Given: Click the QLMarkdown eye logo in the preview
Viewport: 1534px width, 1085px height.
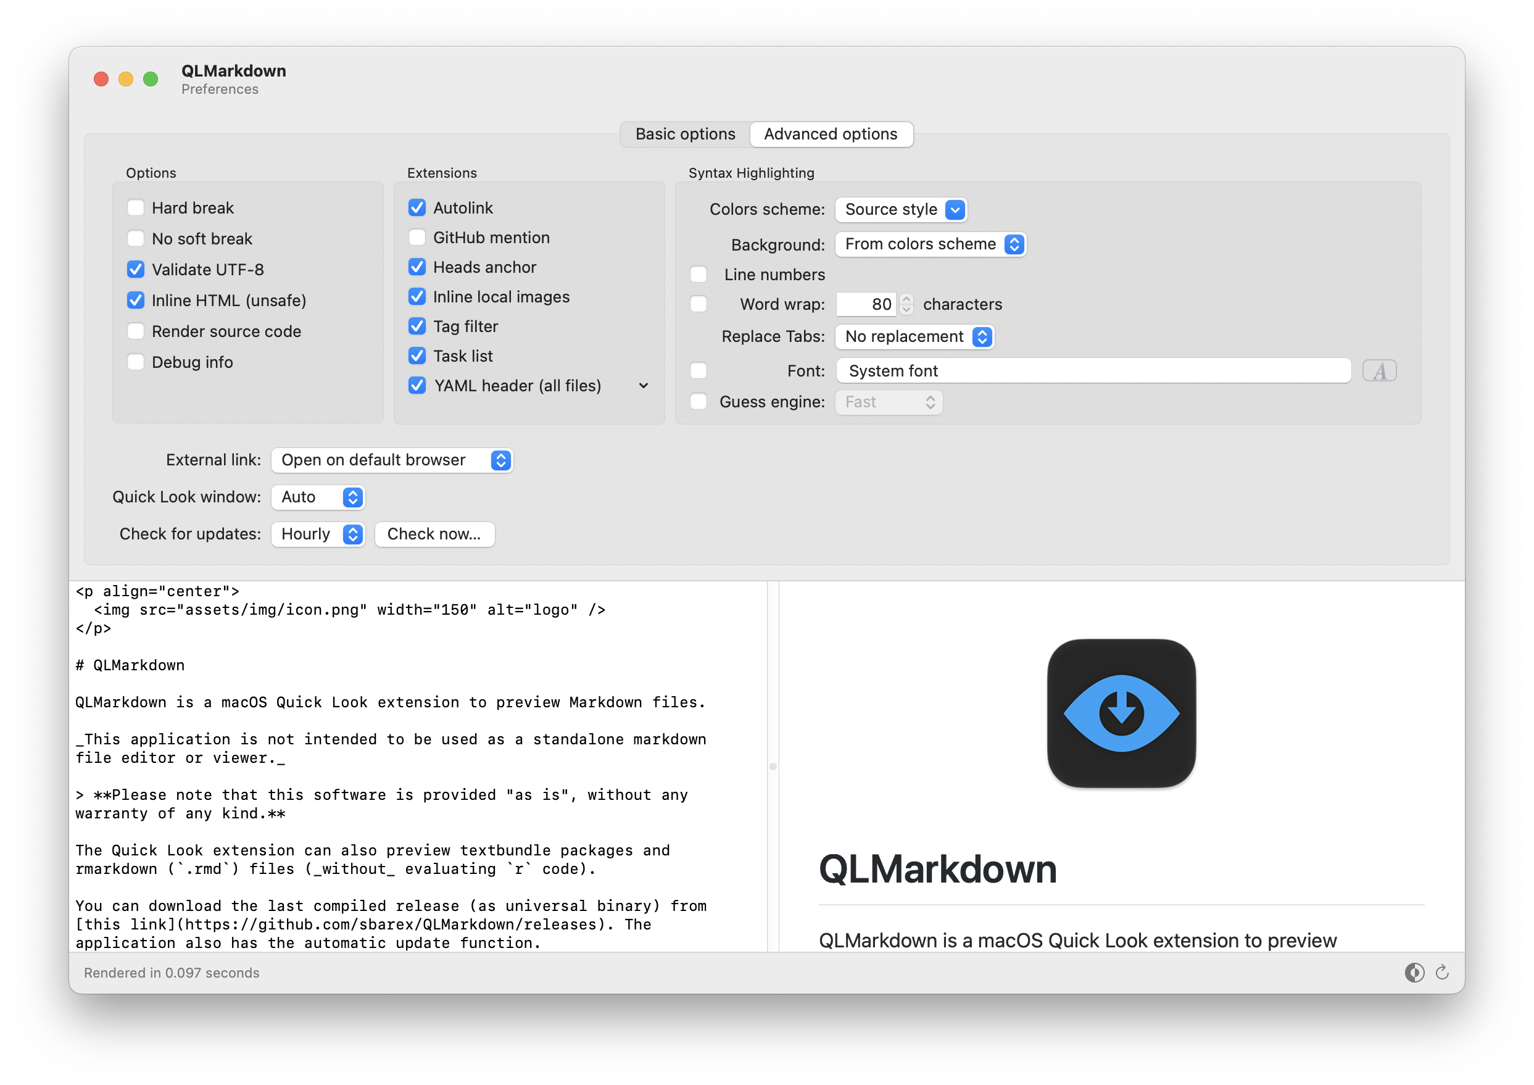Looking at the screenshot, I should (1121, 713).
